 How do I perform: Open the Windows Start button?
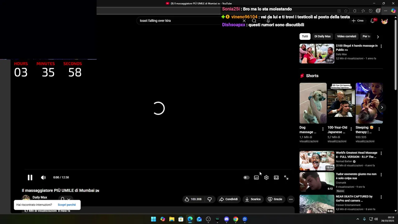click(153, 219)
